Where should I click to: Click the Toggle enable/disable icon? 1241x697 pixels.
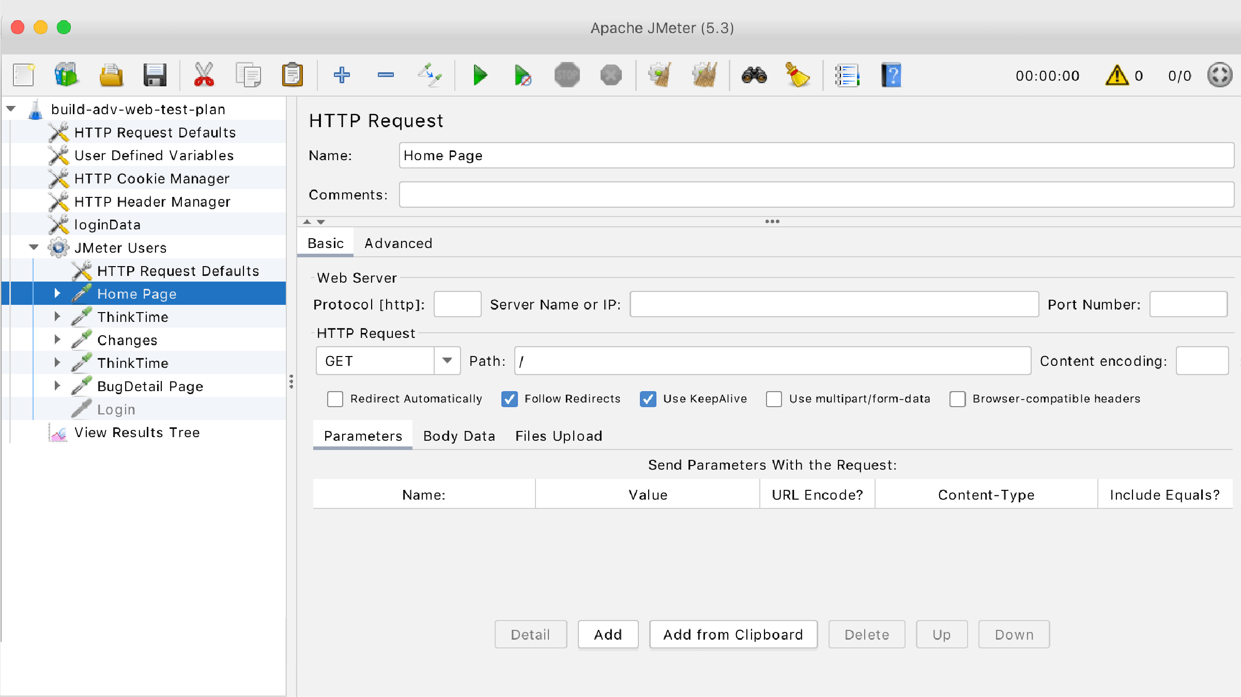click(x=430, y=75)
